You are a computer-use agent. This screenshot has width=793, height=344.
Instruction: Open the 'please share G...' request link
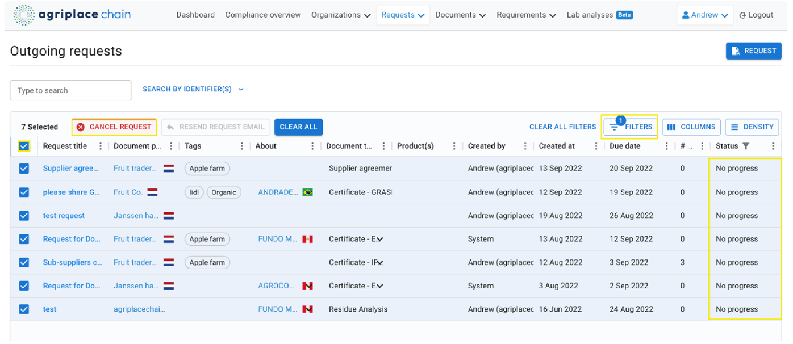tap(73, 192)
